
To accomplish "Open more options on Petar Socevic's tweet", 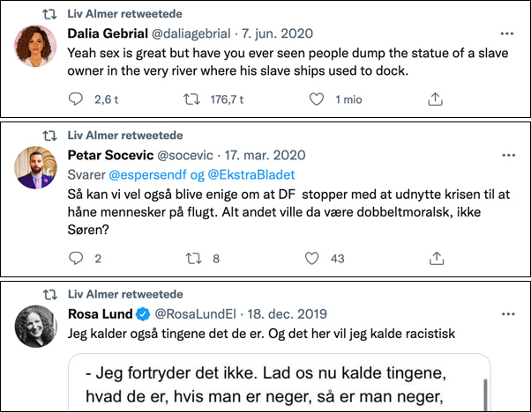I will pos(509,155).
